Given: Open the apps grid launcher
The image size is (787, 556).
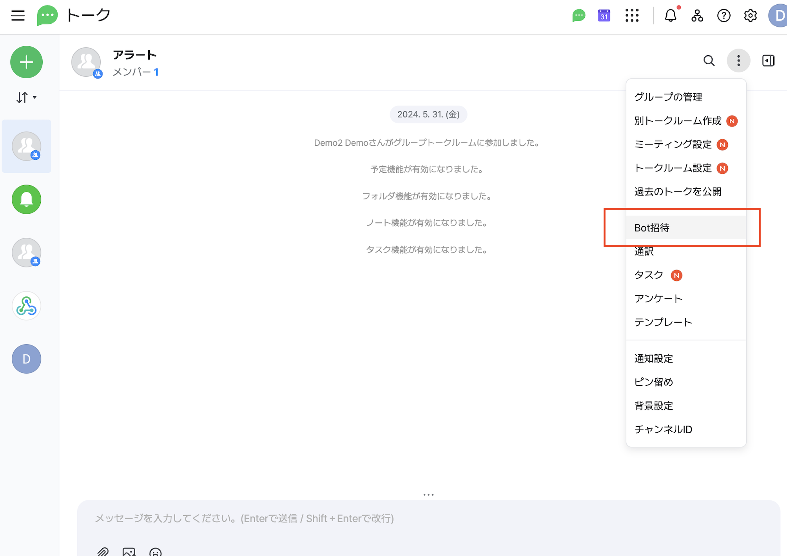Looking at the screenshot, I should (x=632, y=16).
